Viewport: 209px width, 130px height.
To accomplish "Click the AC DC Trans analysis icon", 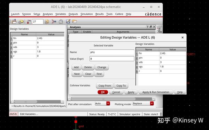I will click(x=159, y=30).
